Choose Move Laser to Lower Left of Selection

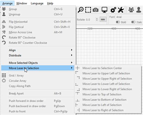[108, 84]
